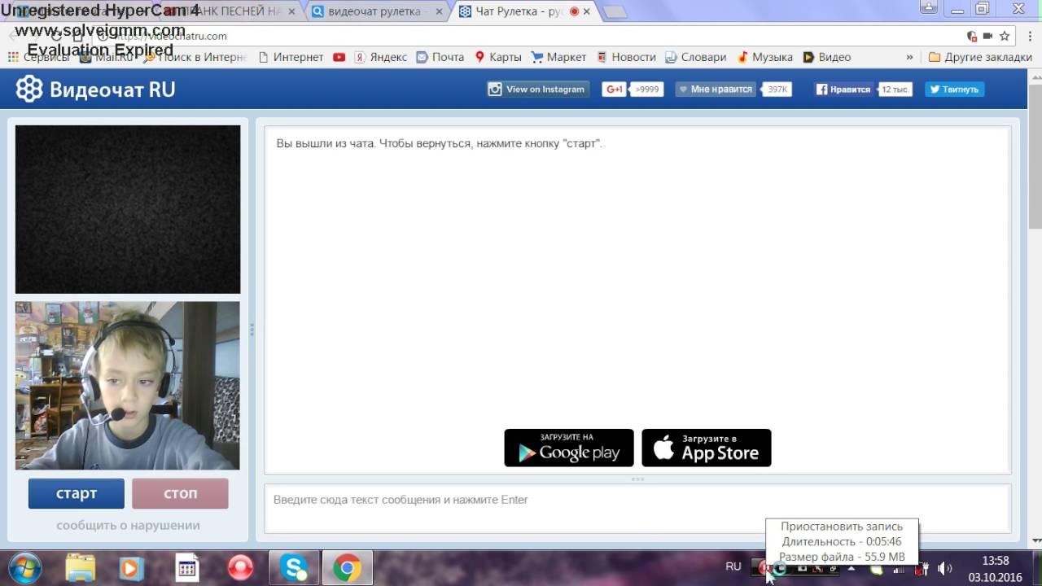Open the Поиск в Интернете bookmark
1042x586 pixels.
(x=195, y=57)
